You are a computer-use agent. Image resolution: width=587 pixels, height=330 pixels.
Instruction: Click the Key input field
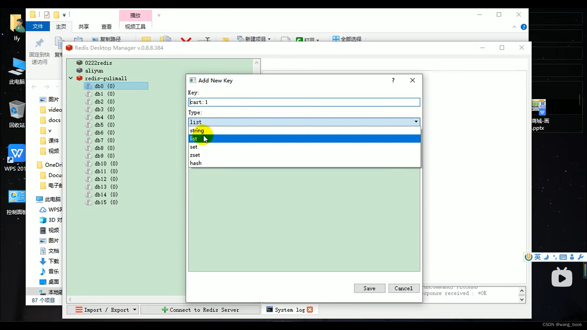point(304,102)
